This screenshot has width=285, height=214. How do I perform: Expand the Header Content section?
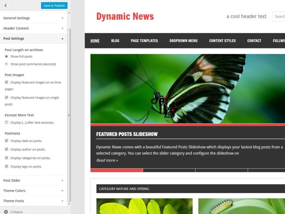tap(33, 28)
